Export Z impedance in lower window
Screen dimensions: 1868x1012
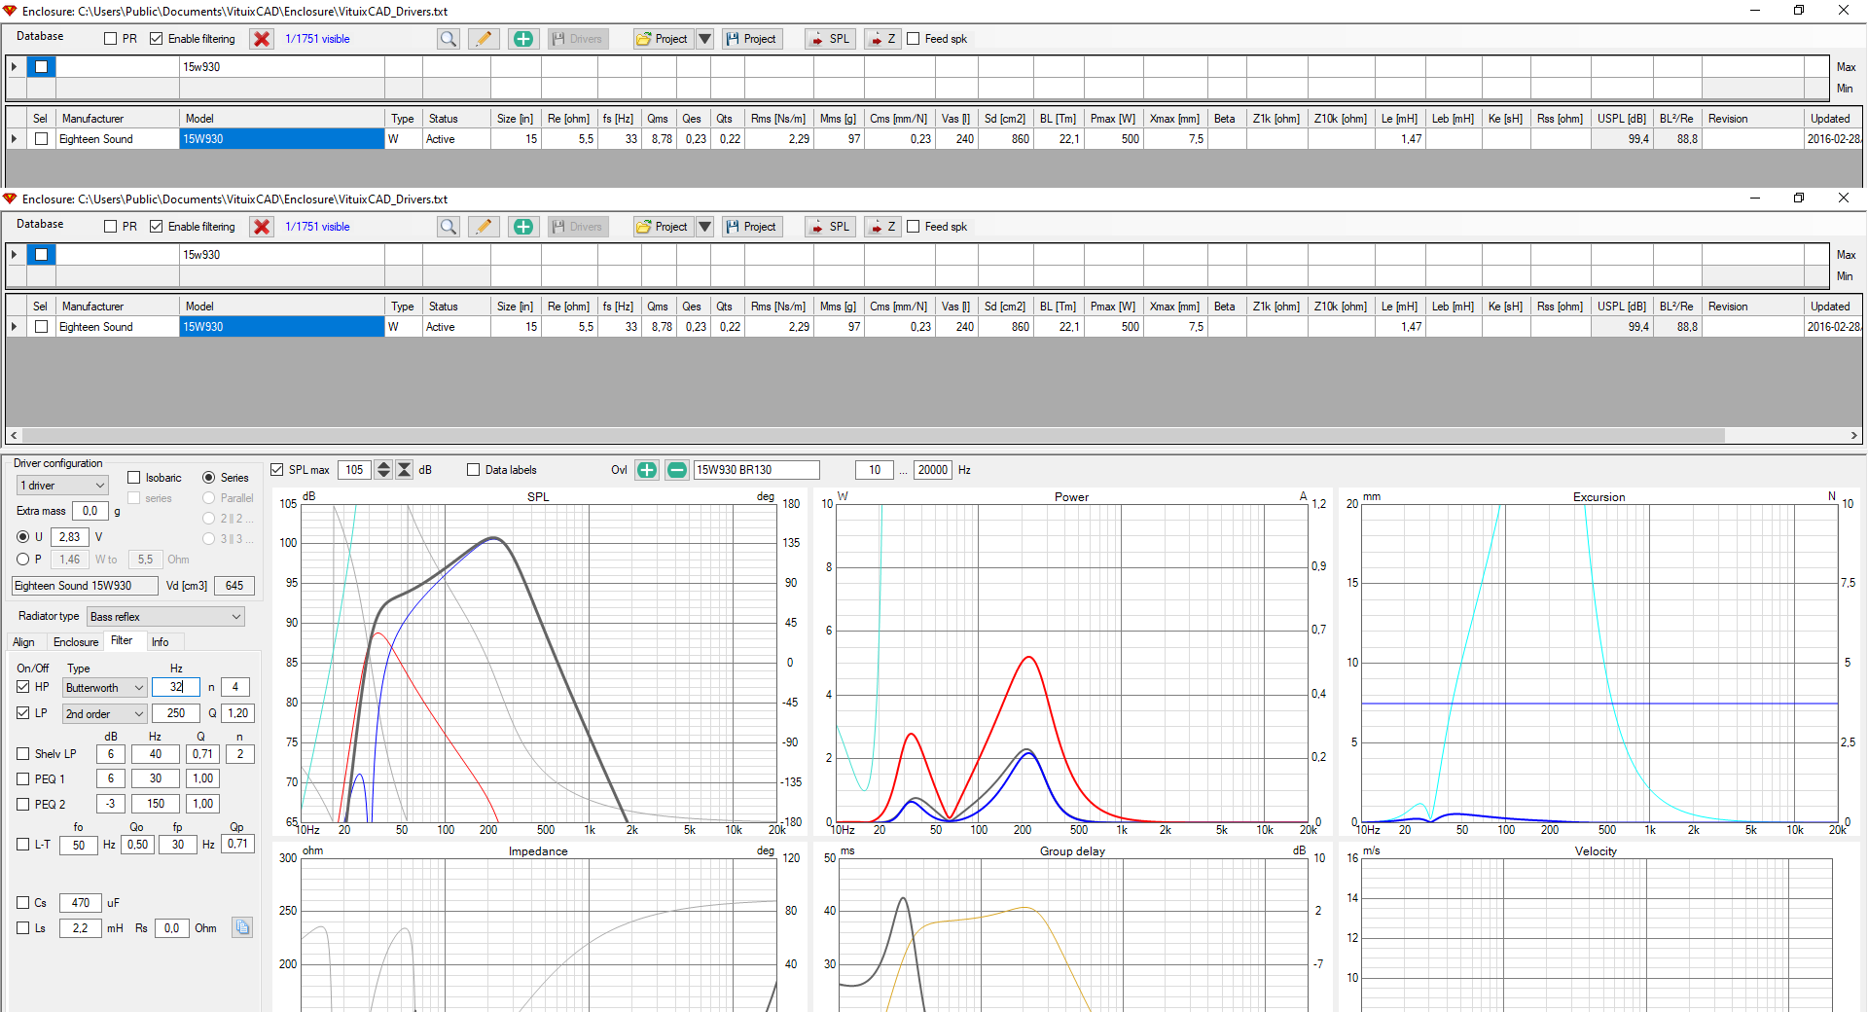coord(882,227)
